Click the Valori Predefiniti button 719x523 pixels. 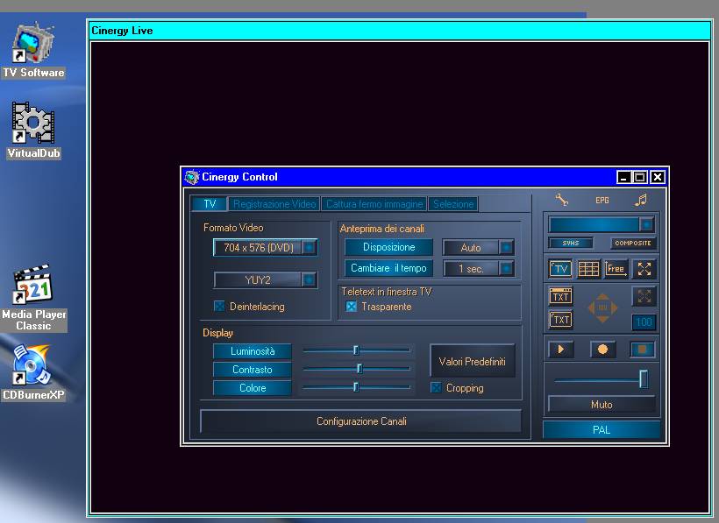click(x=472, y=361)
